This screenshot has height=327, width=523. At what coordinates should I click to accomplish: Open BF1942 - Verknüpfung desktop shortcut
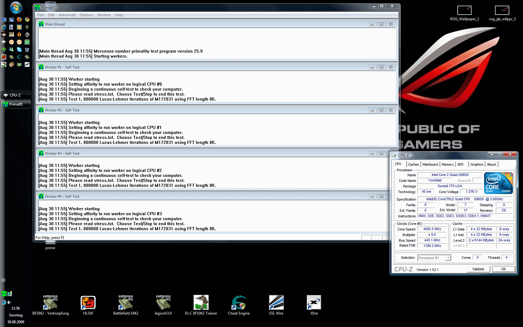pyautogui.click(x=50, y=305)
